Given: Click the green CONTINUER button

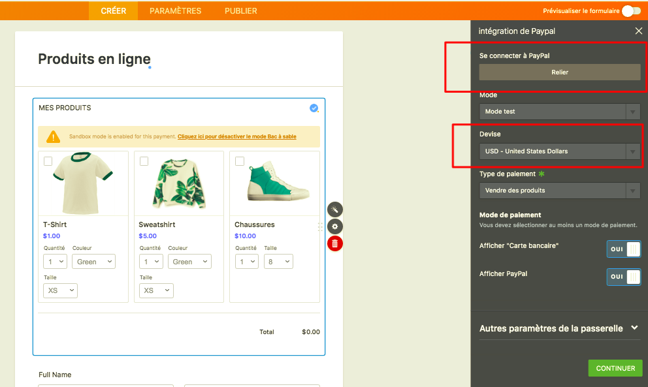Looking at the screenshot, I should (615, 368).
